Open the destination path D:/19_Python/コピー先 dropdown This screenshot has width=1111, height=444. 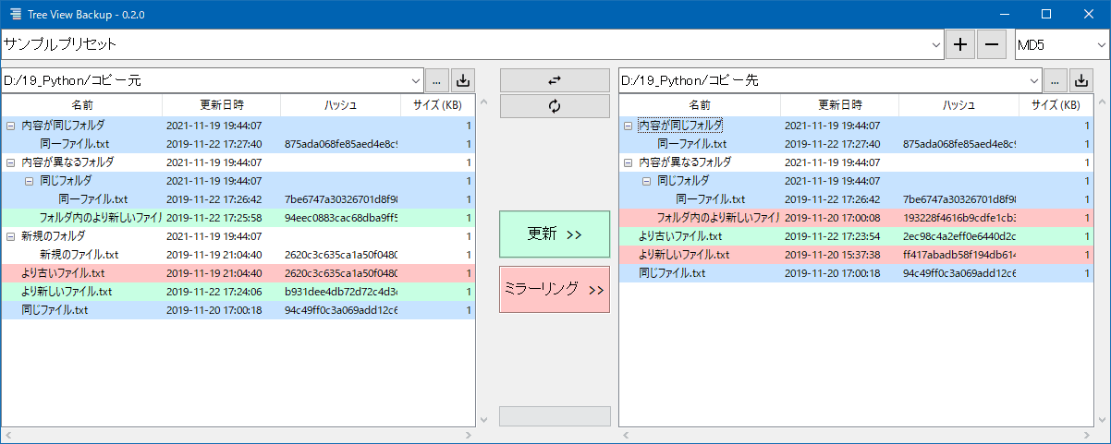(1033, 80)
